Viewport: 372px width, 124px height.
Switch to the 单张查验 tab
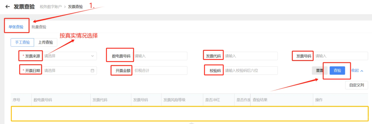(16, 27)
